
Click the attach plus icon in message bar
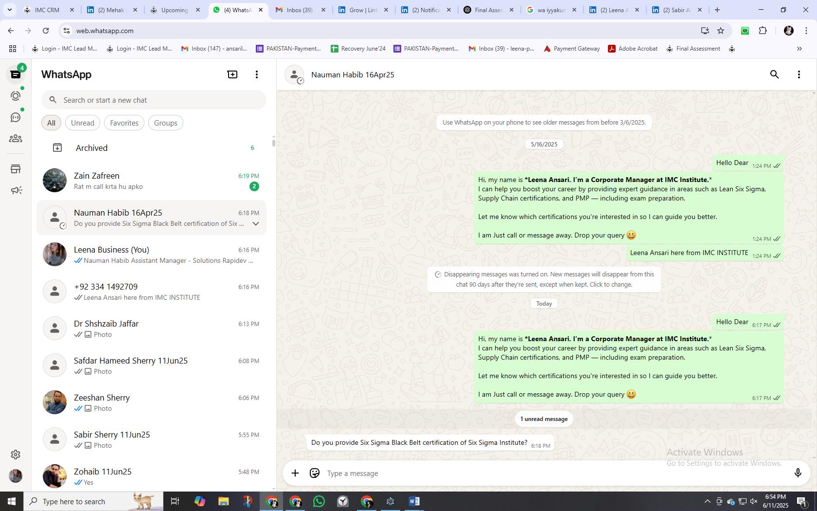(295, 473)
